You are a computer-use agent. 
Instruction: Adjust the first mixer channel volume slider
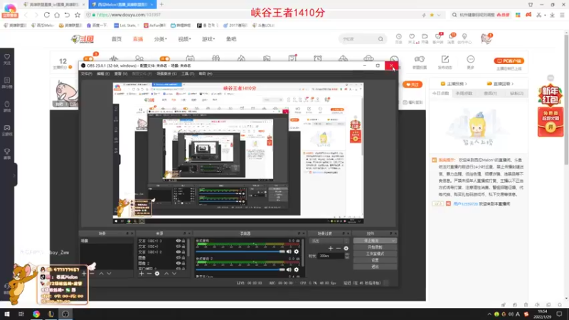click(240, 252)
